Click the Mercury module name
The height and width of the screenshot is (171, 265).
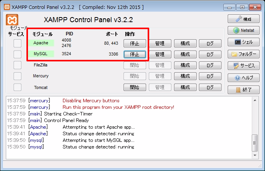(41, 76)
